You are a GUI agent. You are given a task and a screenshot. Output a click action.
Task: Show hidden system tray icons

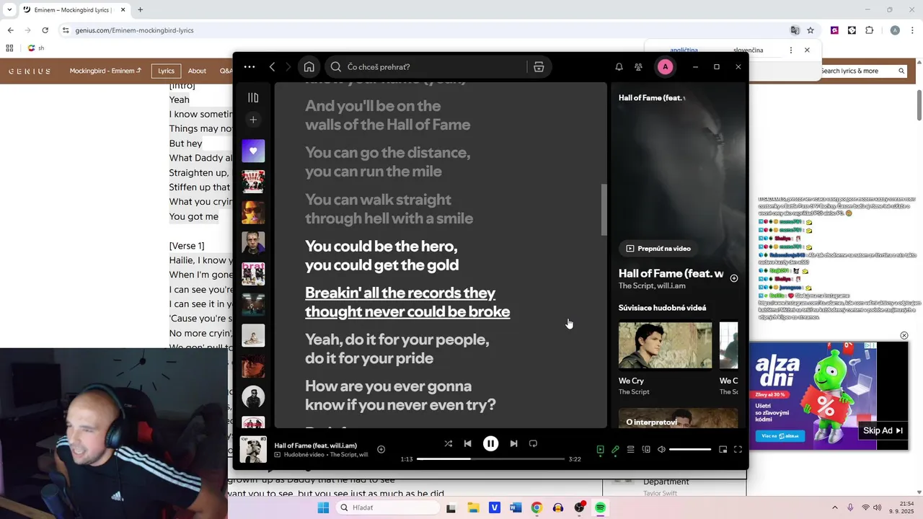pyautogui.click(x=835, y=507)
